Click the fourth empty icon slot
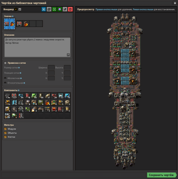 pyautogui.click(x=39, y=24)
